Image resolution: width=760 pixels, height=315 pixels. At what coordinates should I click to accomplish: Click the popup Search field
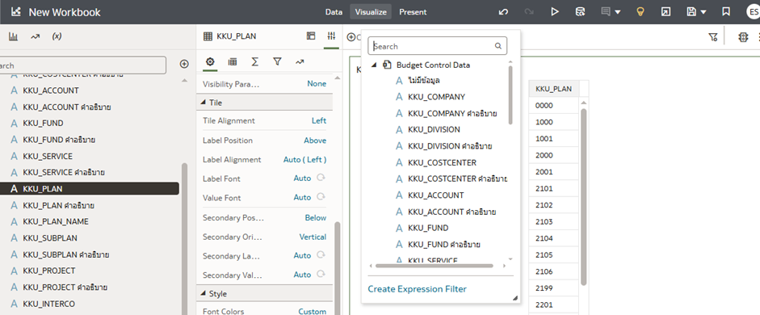click(x=438, y=46)
